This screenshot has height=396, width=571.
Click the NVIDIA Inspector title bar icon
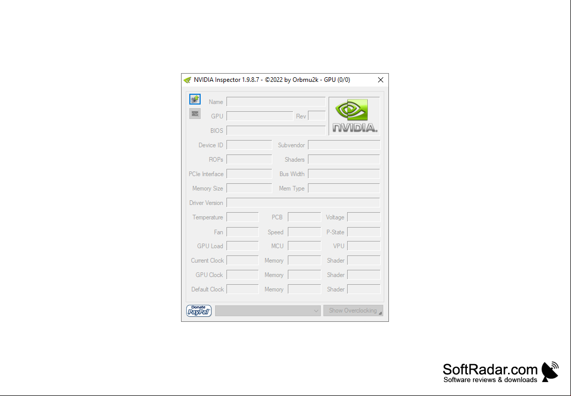(x=188, y=80)
